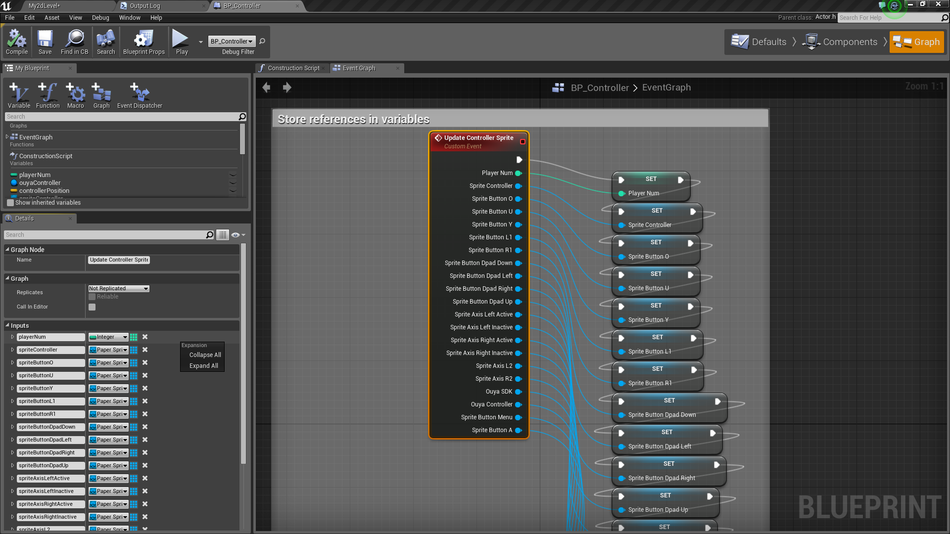Click the Compile toolbar icon
The image size is (950, 534).
(17, 42)
